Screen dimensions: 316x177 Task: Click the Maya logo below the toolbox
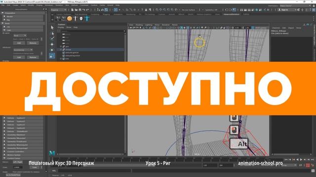point(52,153)
